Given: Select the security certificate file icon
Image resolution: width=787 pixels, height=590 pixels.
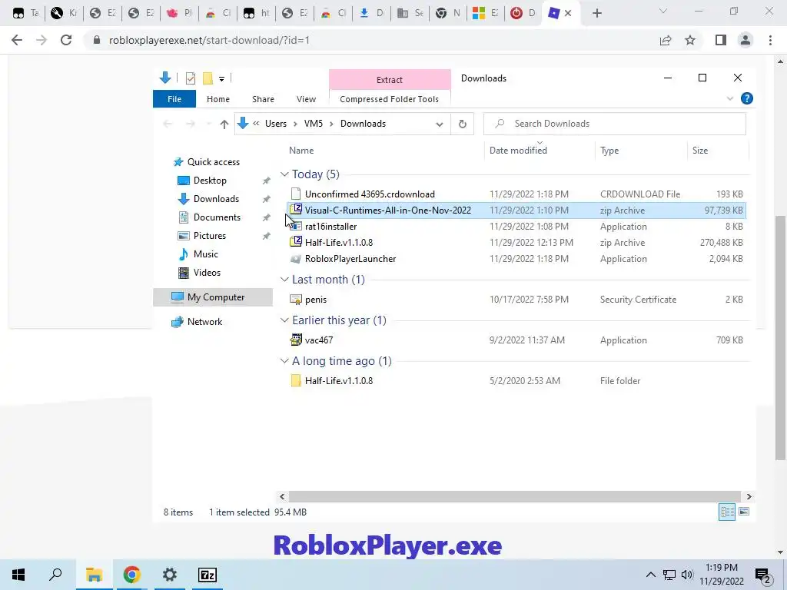Looking at the screenshot, I should 296,300.
